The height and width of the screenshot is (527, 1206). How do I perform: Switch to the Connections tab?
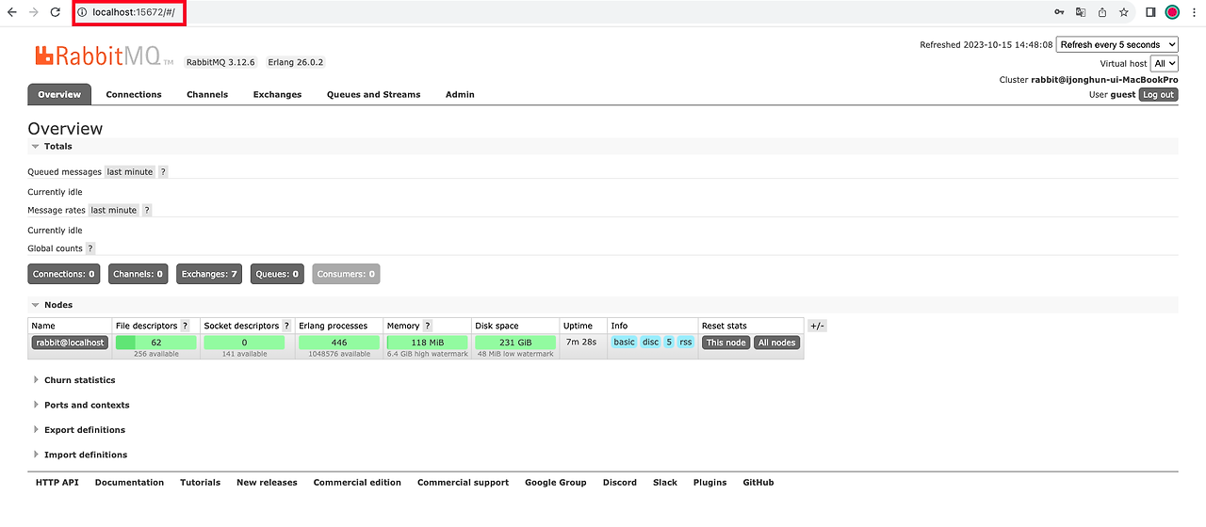pos(134,94)
